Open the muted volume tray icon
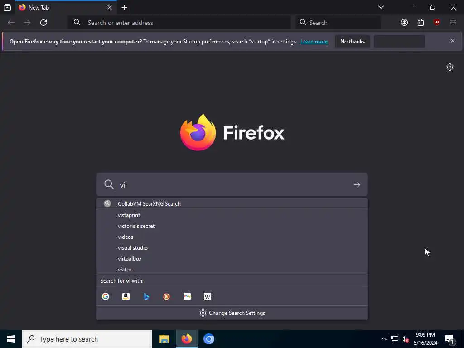The image size is (464, 348). pyautogui.click(x=405, y=339)
